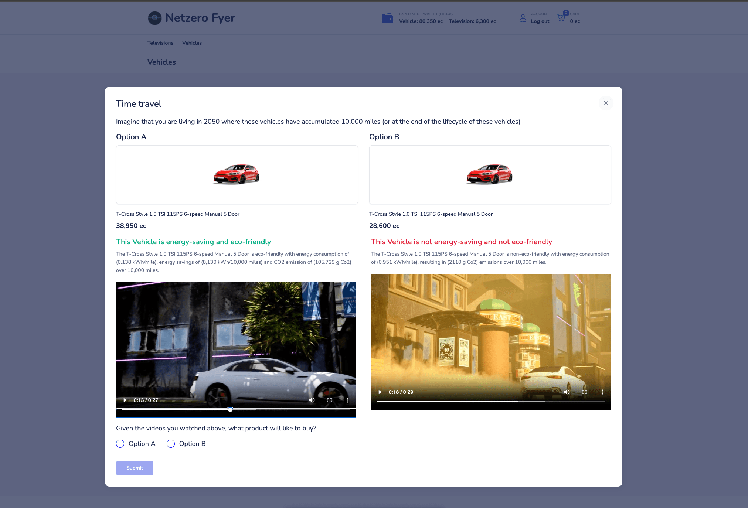748x508 pixels.
Task: Click the Option A price 38,950 ec
Action: click(x=131, y=226)
